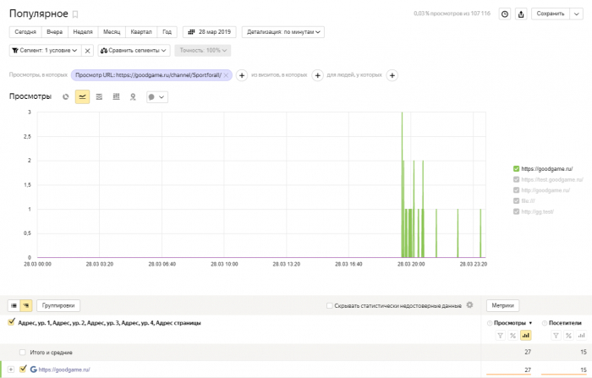This screenshot has height=378, width=592.
Task: Expand the https://goodgame.ru/ row
Action: click(x=10, y=370)
